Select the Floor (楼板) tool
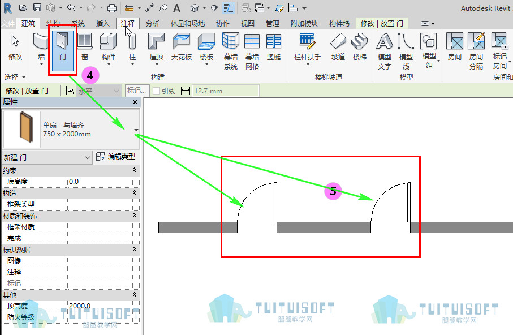This screenshot has width=513, height=335. point(206,49)
